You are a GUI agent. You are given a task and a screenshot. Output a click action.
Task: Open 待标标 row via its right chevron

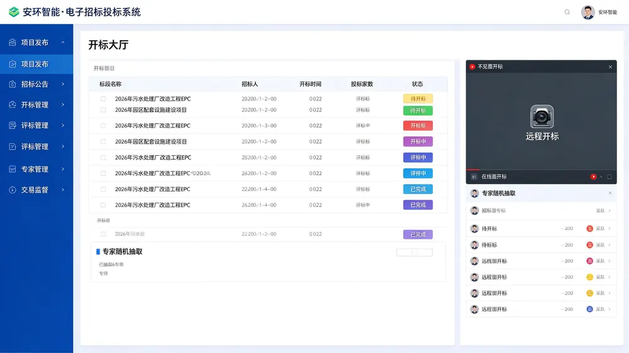(610, 245)
